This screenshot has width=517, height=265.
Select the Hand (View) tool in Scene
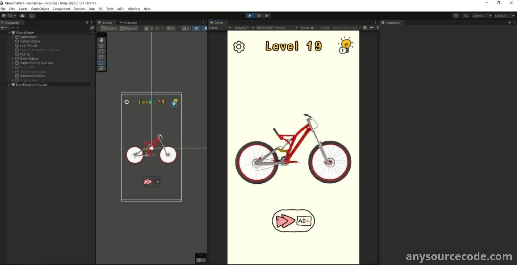pyautogui.click(x=102, y=40)
